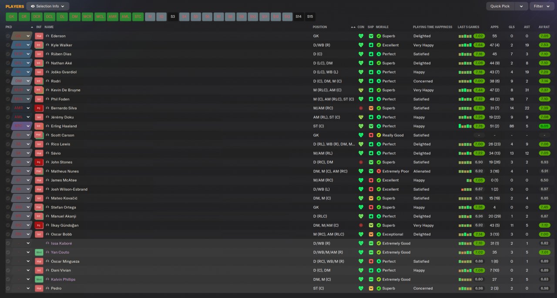This screenshot has width=557, height=298.
Task: Click the Inj injury badge for Bernardo Silva
Action: (x=39, y=108)
